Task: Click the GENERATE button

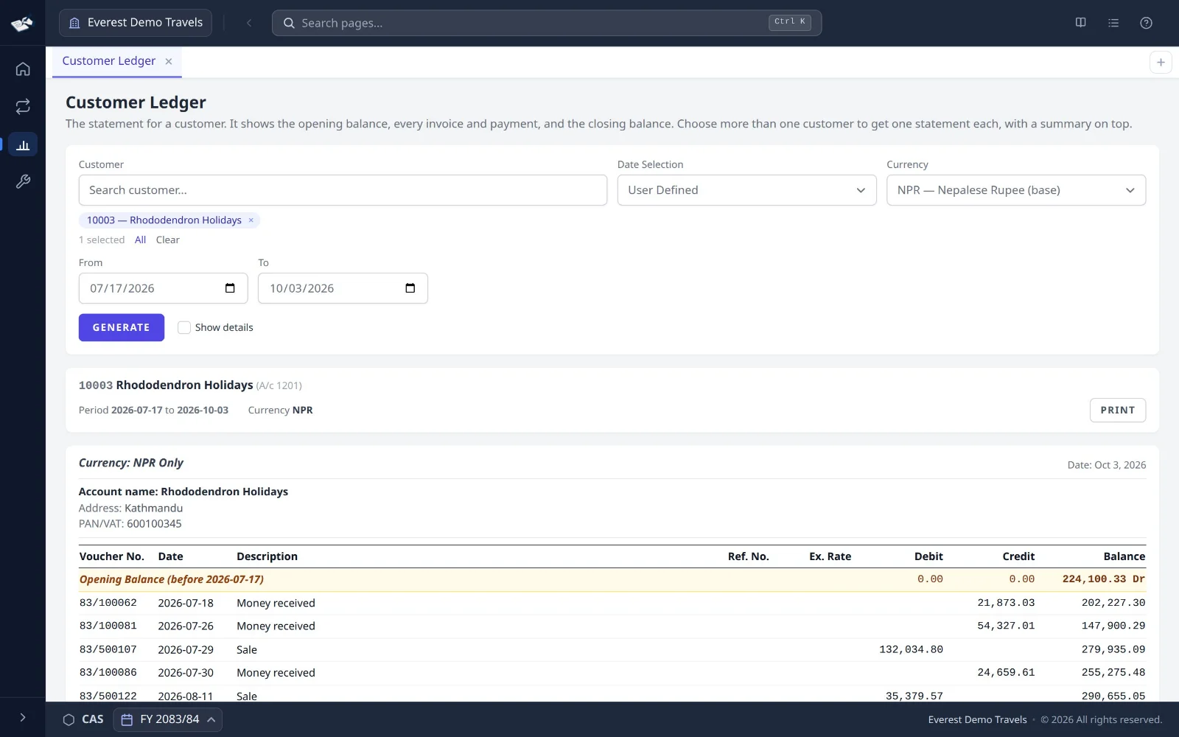Action: [x=122, y=327]
